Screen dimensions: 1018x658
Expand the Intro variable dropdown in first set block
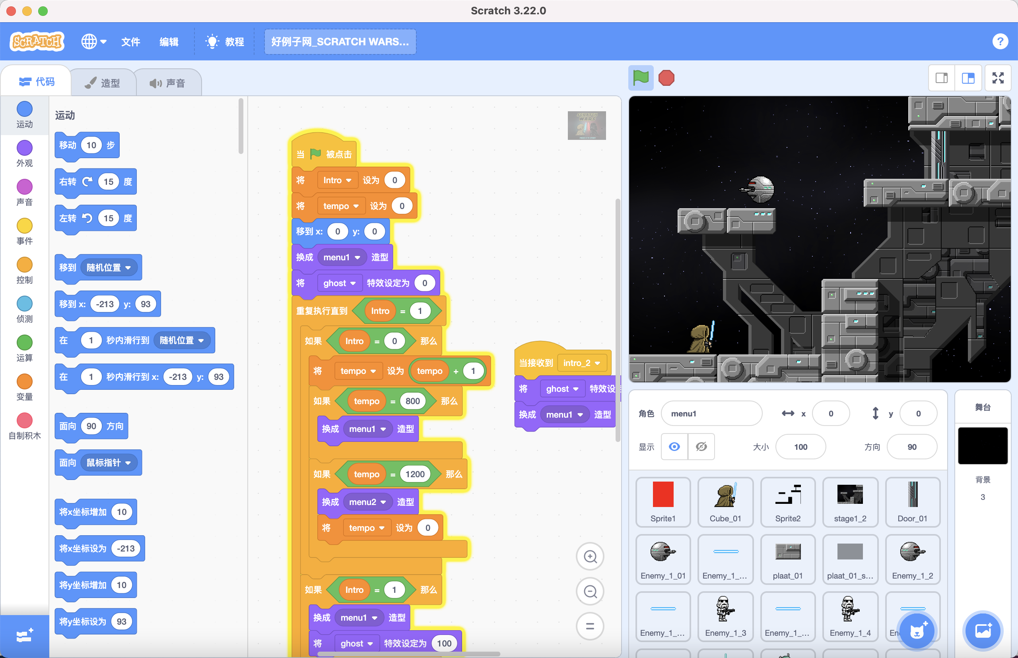[x=337, y=180]
